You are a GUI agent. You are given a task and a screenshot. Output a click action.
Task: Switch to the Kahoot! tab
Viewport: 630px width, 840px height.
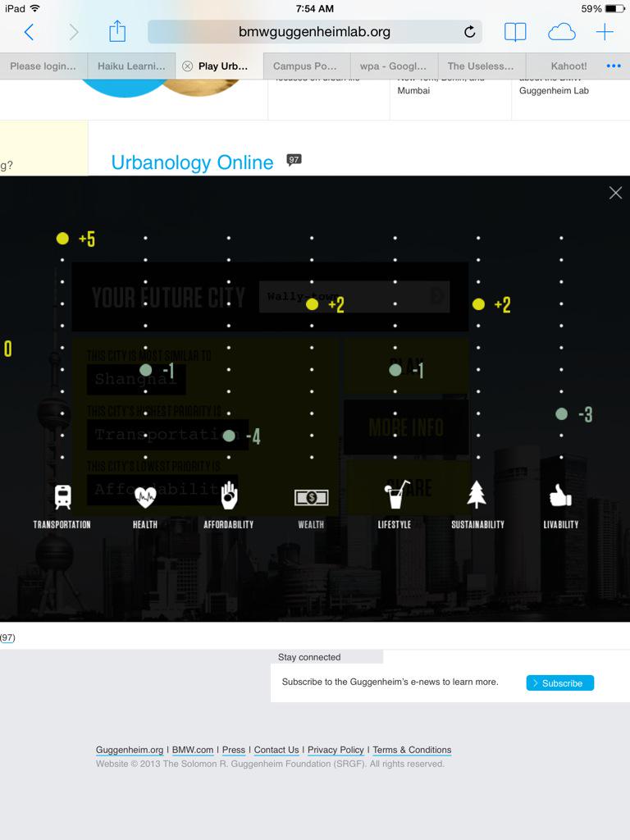569,66
